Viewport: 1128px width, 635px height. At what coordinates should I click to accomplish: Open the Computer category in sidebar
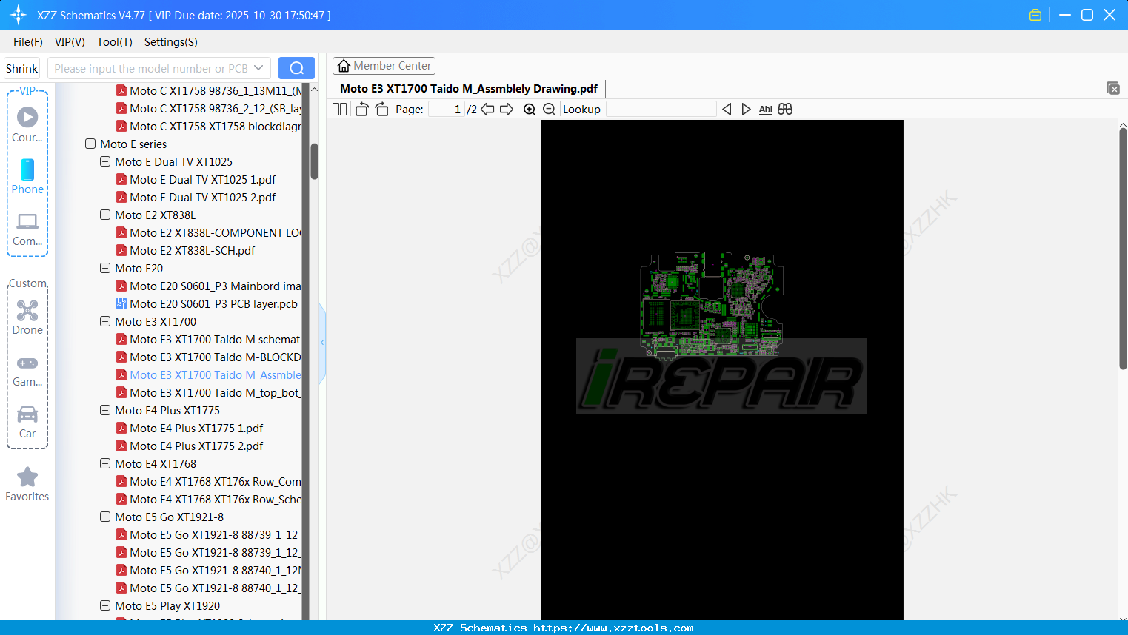27,229
